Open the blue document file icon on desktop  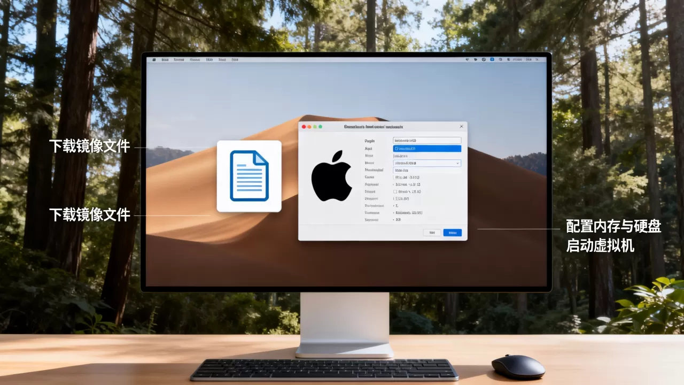point(249,176)
